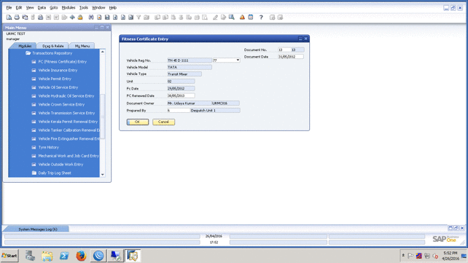Open Vehicle Transmission Service Entry
Viewport: 468px width, 263px height.
pos(66,114)
